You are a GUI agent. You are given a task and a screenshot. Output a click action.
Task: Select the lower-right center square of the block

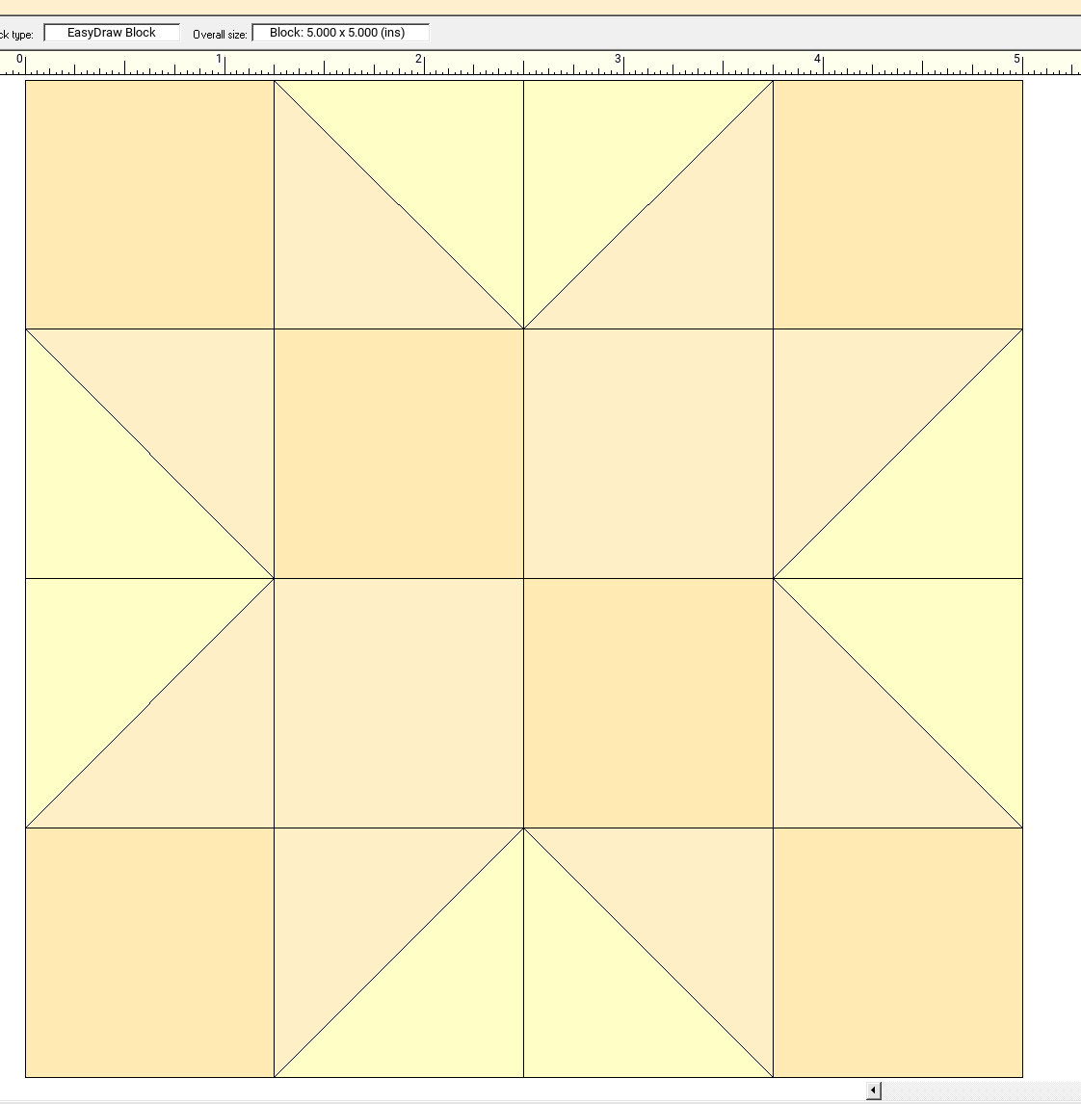[647, 702]
